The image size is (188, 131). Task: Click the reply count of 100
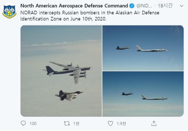pyautogui.click(x=33, y=124)
